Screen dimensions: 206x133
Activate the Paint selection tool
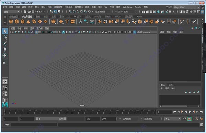pyautogui.click(x=5, y=43)
